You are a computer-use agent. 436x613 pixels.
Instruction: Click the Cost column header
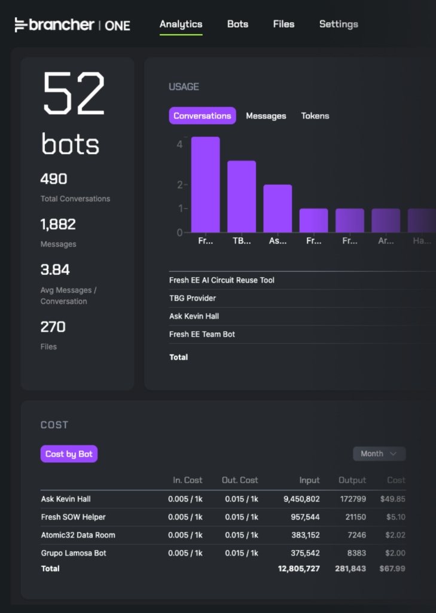396,480
